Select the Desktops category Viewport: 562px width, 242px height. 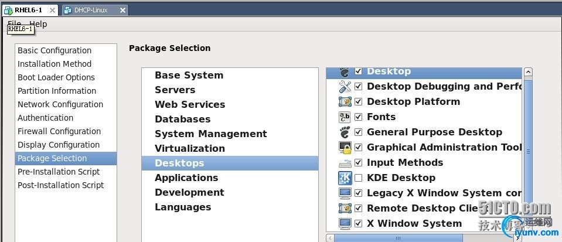(x=230, y=163)
